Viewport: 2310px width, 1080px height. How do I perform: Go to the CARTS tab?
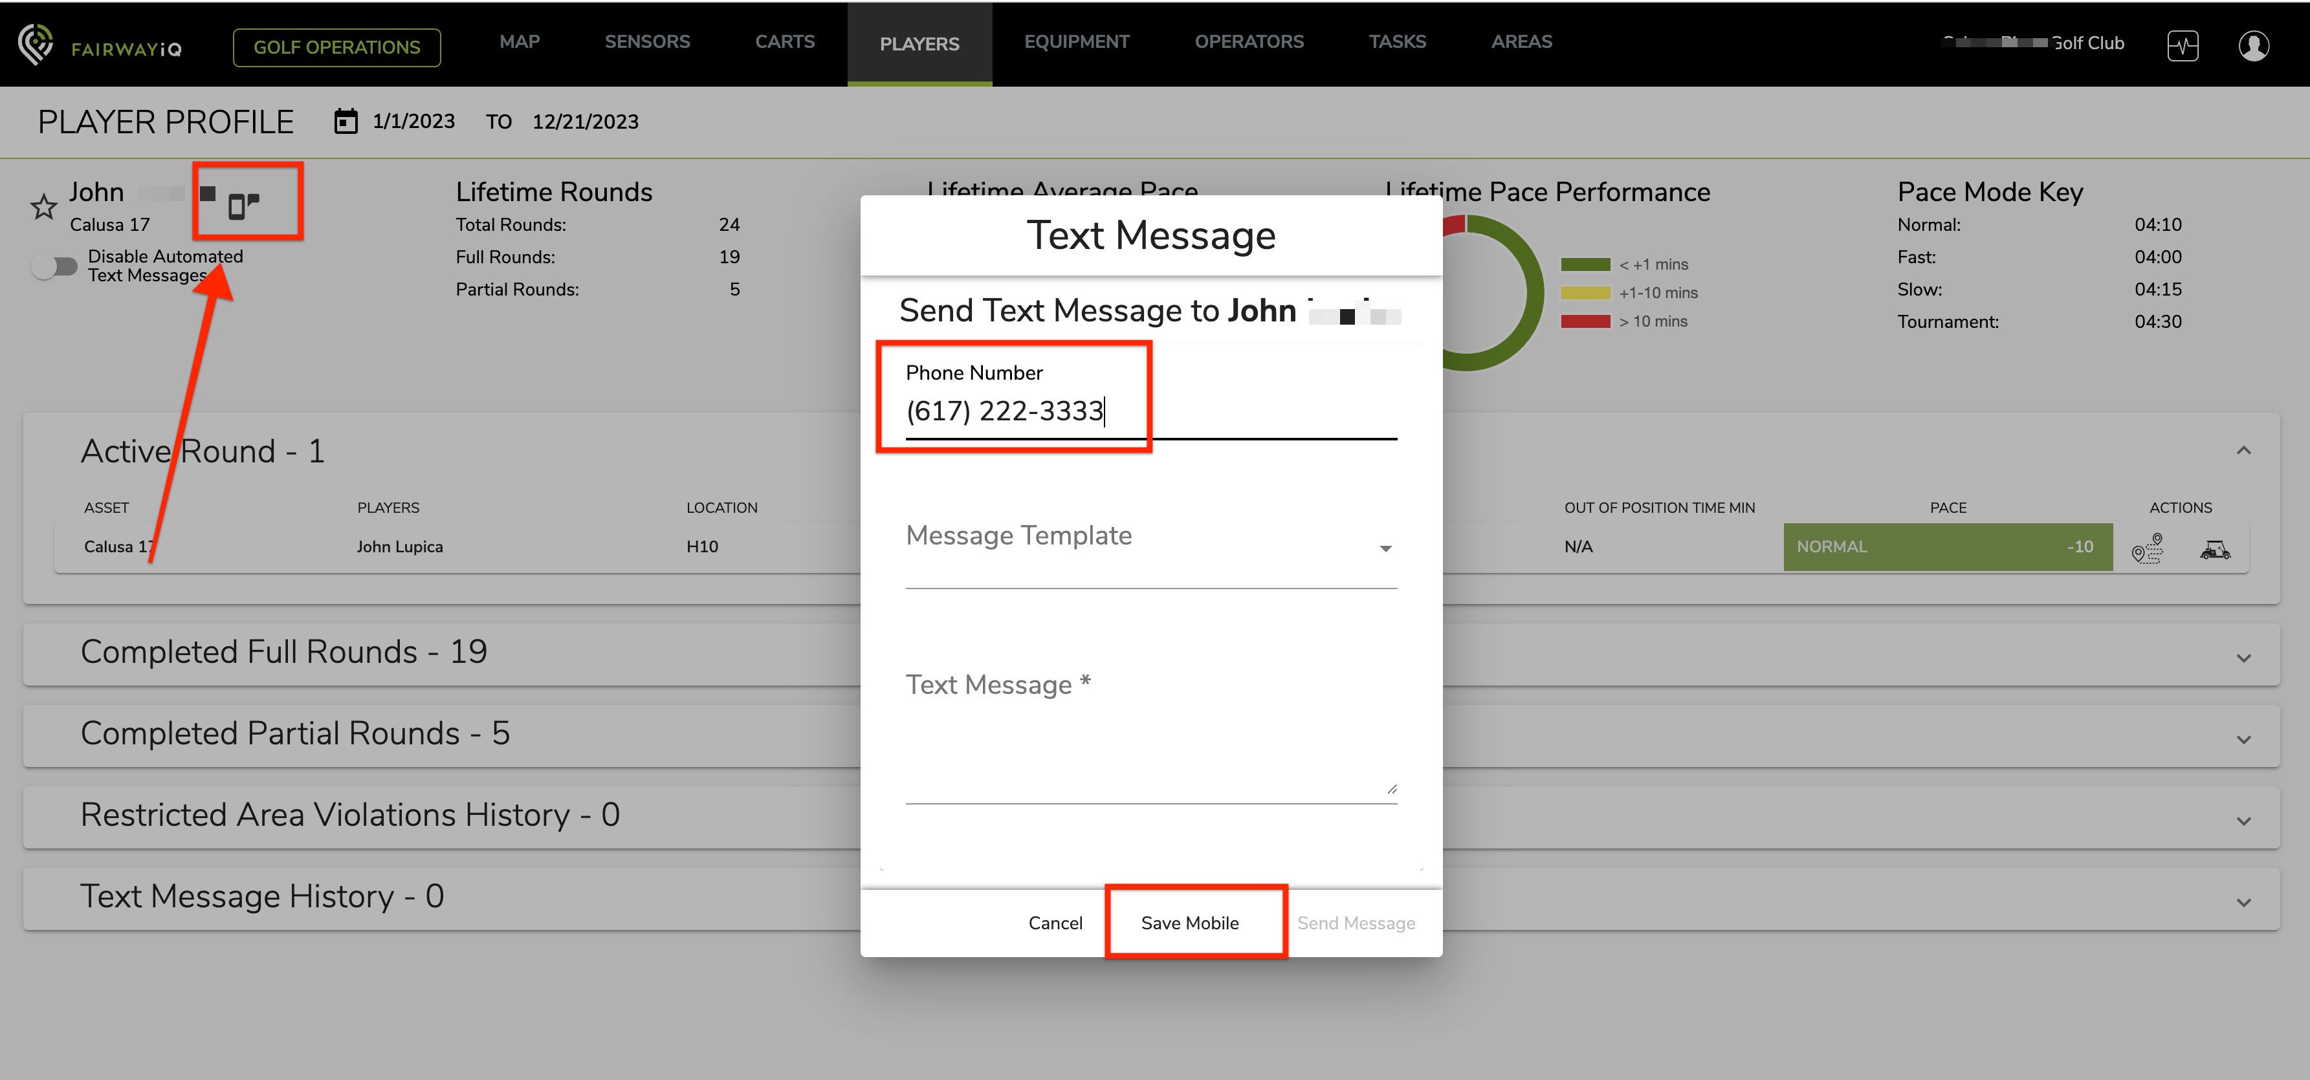click(785, 41)
